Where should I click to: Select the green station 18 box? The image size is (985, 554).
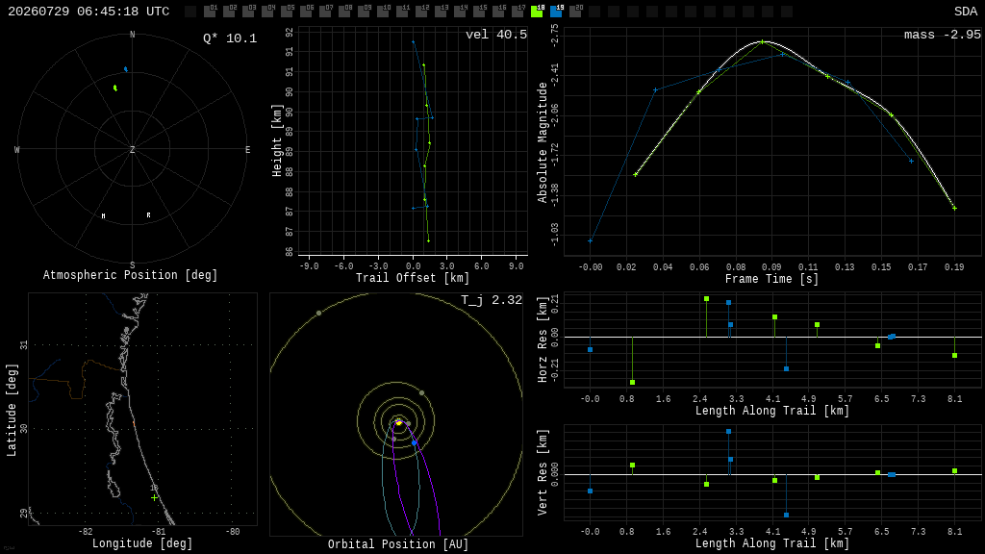537,12
